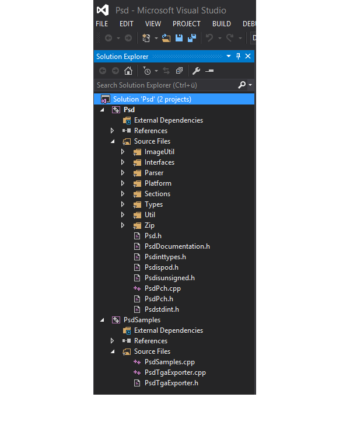This screenshot has height=432, width=350.
Task: Open the search options dropdown arrow
Action: coord(250,85)
